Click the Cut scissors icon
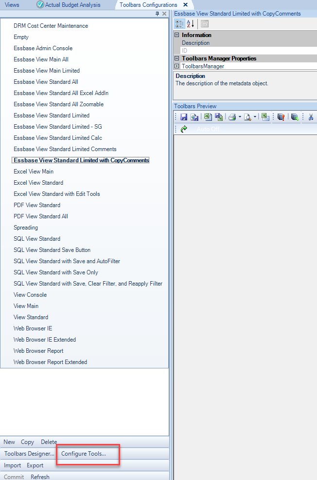 [311, 117]
